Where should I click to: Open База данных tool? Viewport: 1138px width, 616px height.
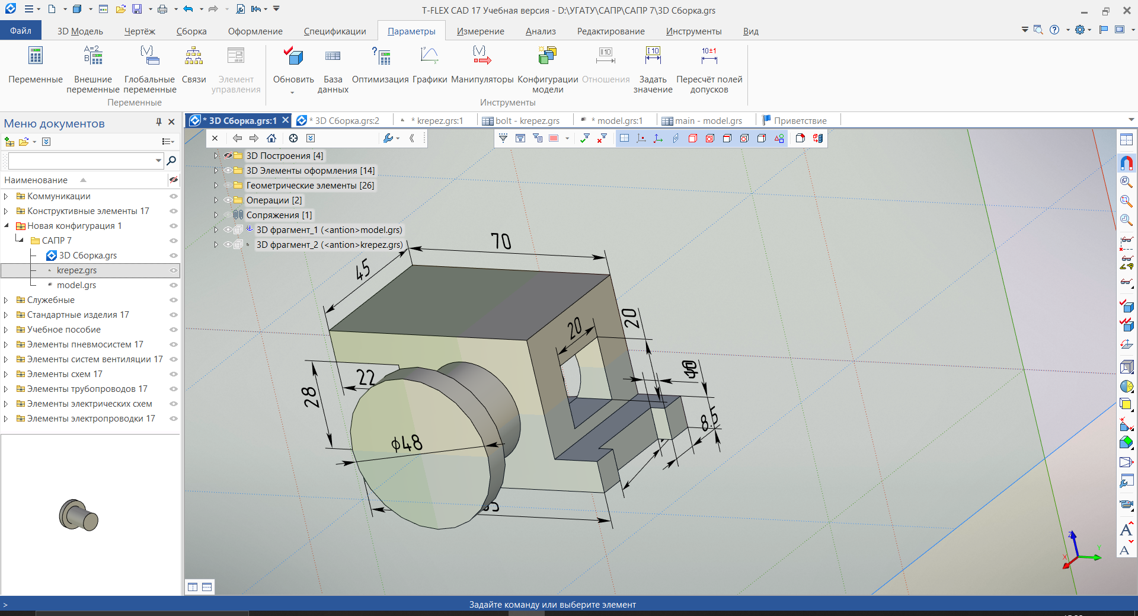333,69
